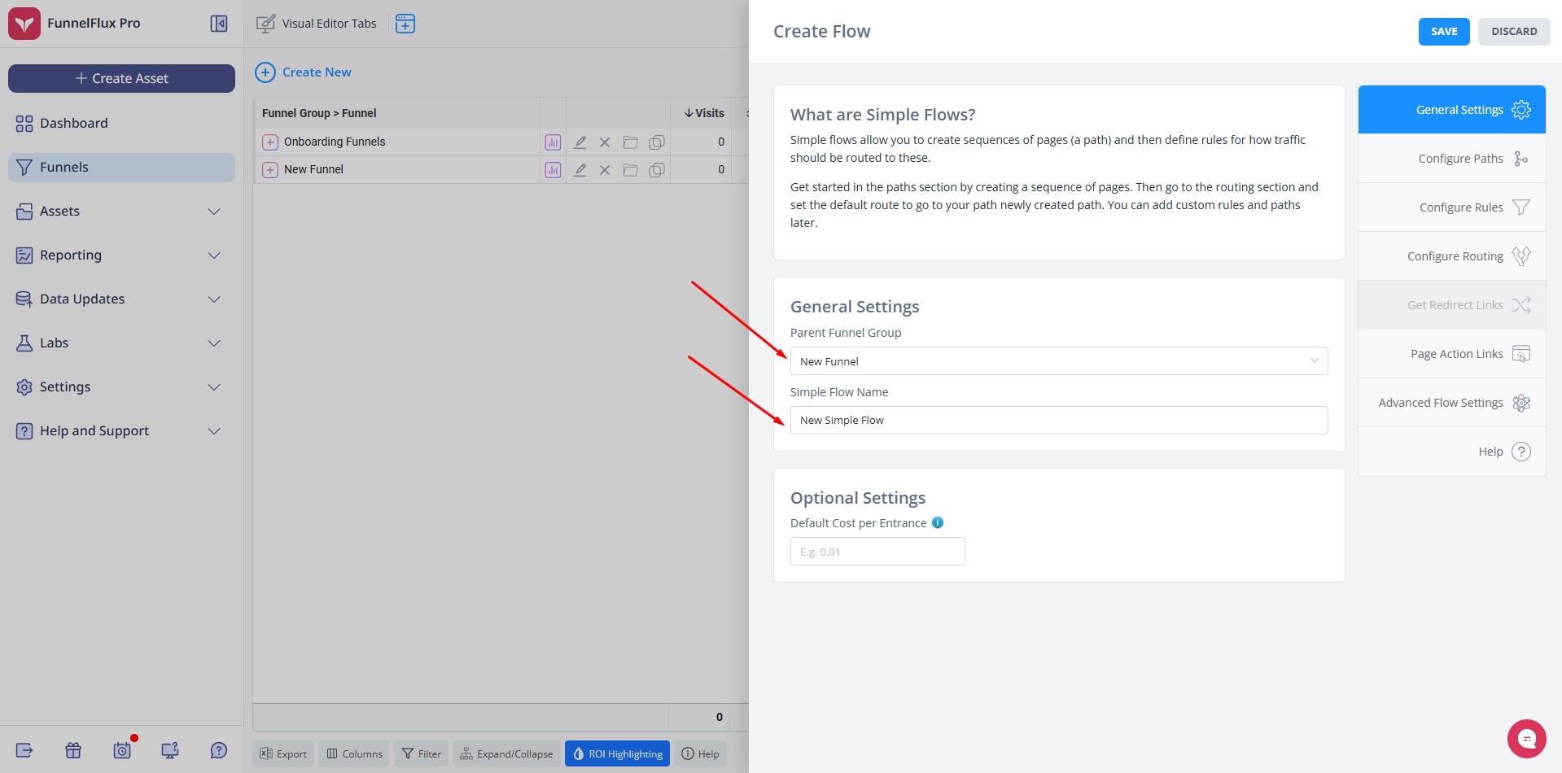The height and width of the screenshot is (773, 1562).
Task: Click the Simple Flow Name field
Action: click(x=1058, y=421)
